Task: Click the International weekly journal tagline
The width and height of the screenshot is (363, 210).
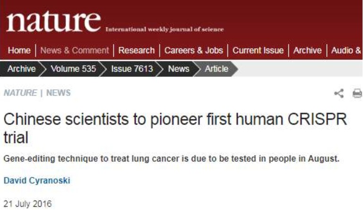Action: [x=164, y=29]
